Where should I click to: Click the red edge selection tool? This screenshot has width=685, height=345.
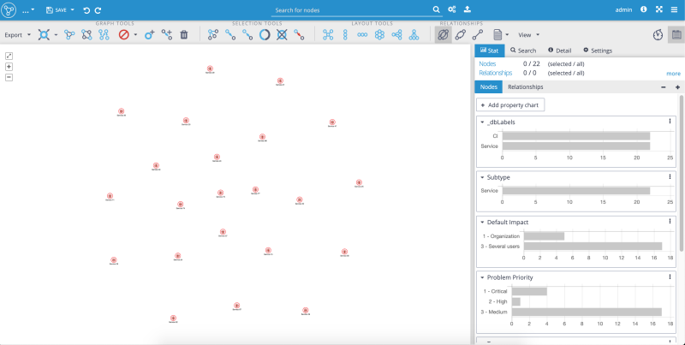coord(299,34)
